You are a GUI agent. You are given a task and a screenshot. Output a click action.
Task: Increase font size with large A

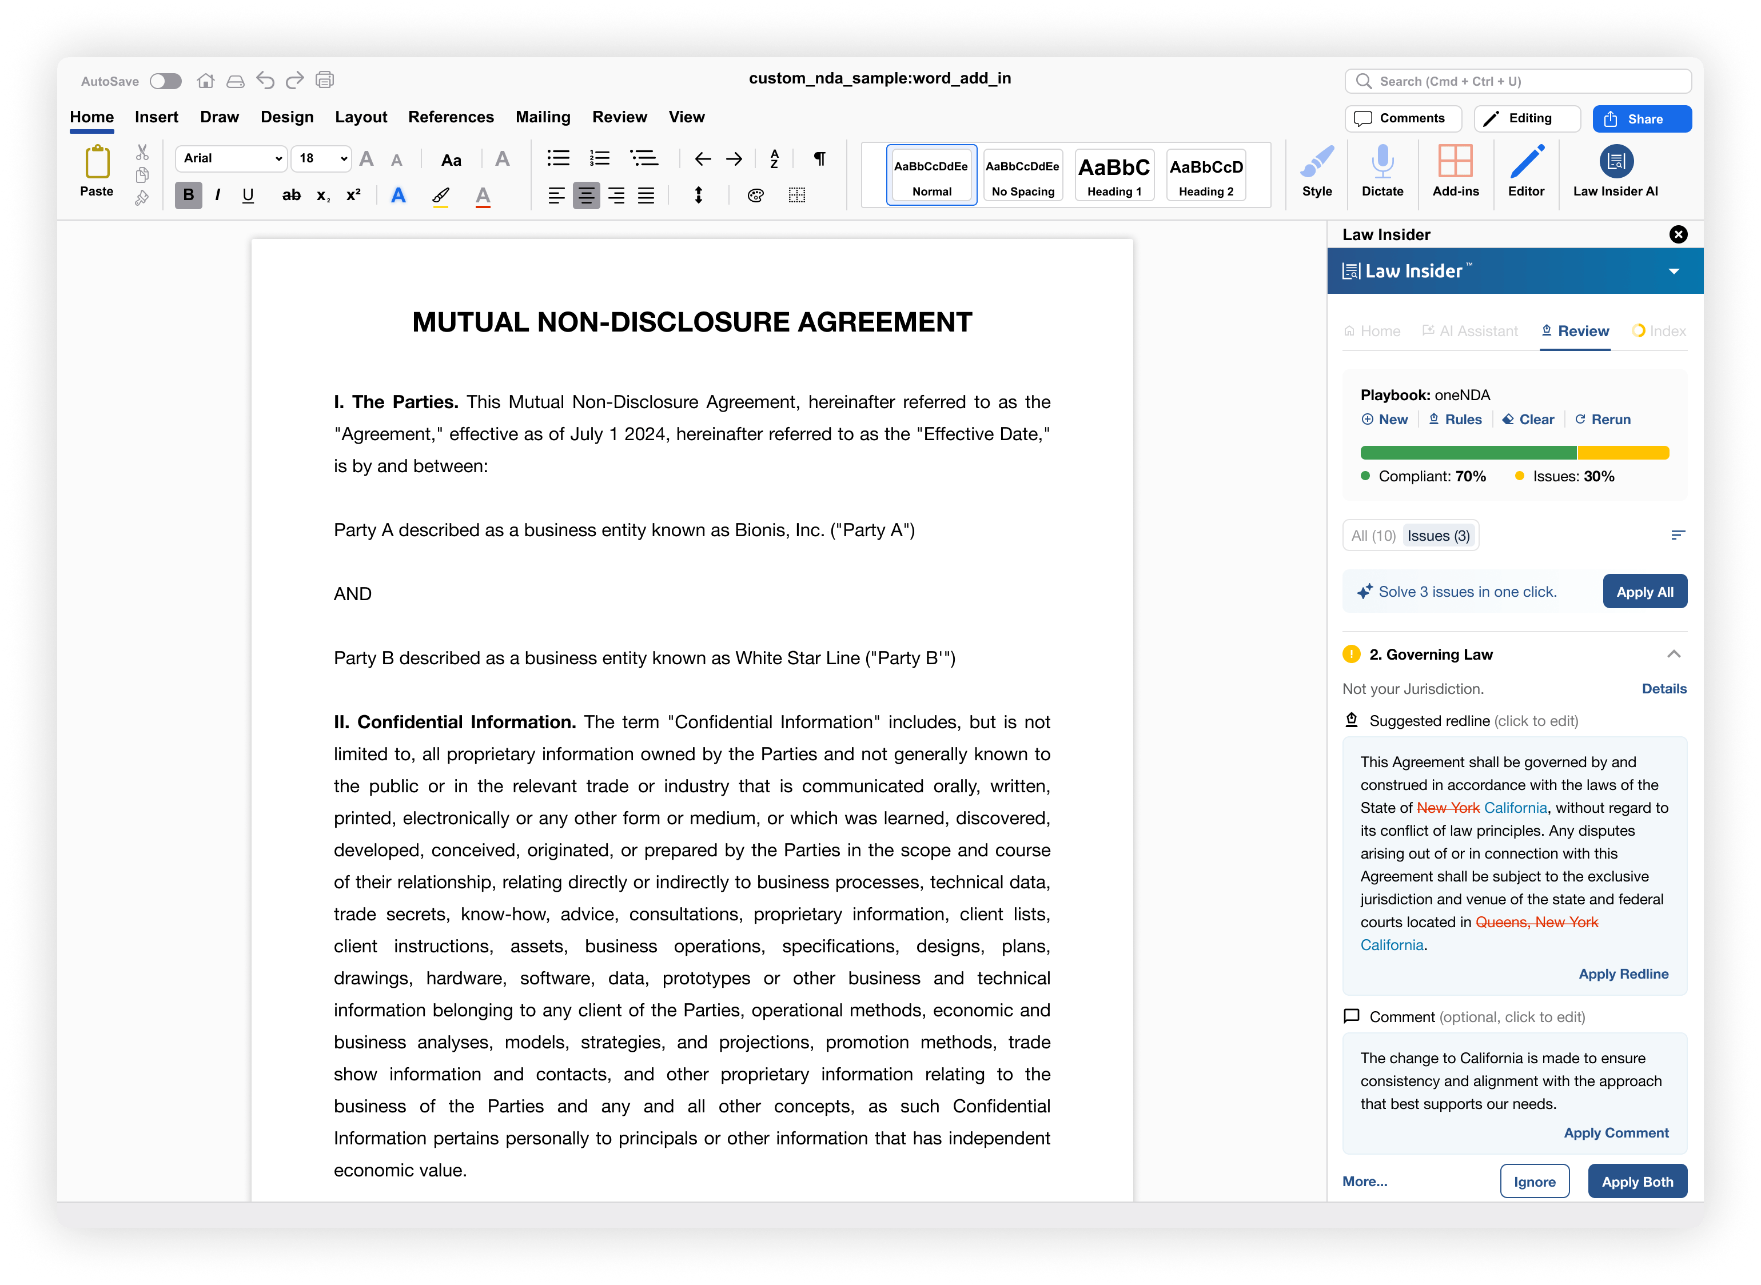pyautogui.click(x=366, y=159)
